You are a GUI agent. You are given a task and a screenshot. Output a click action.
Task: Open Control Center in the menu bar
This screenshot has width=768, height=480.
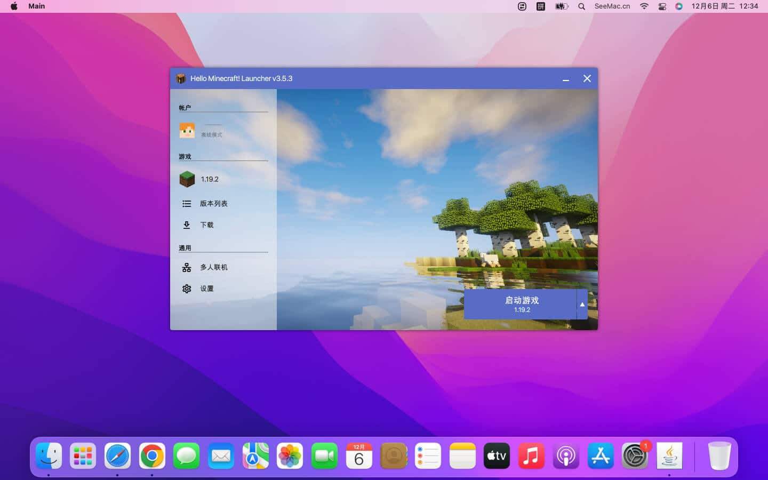coord(662,6)
